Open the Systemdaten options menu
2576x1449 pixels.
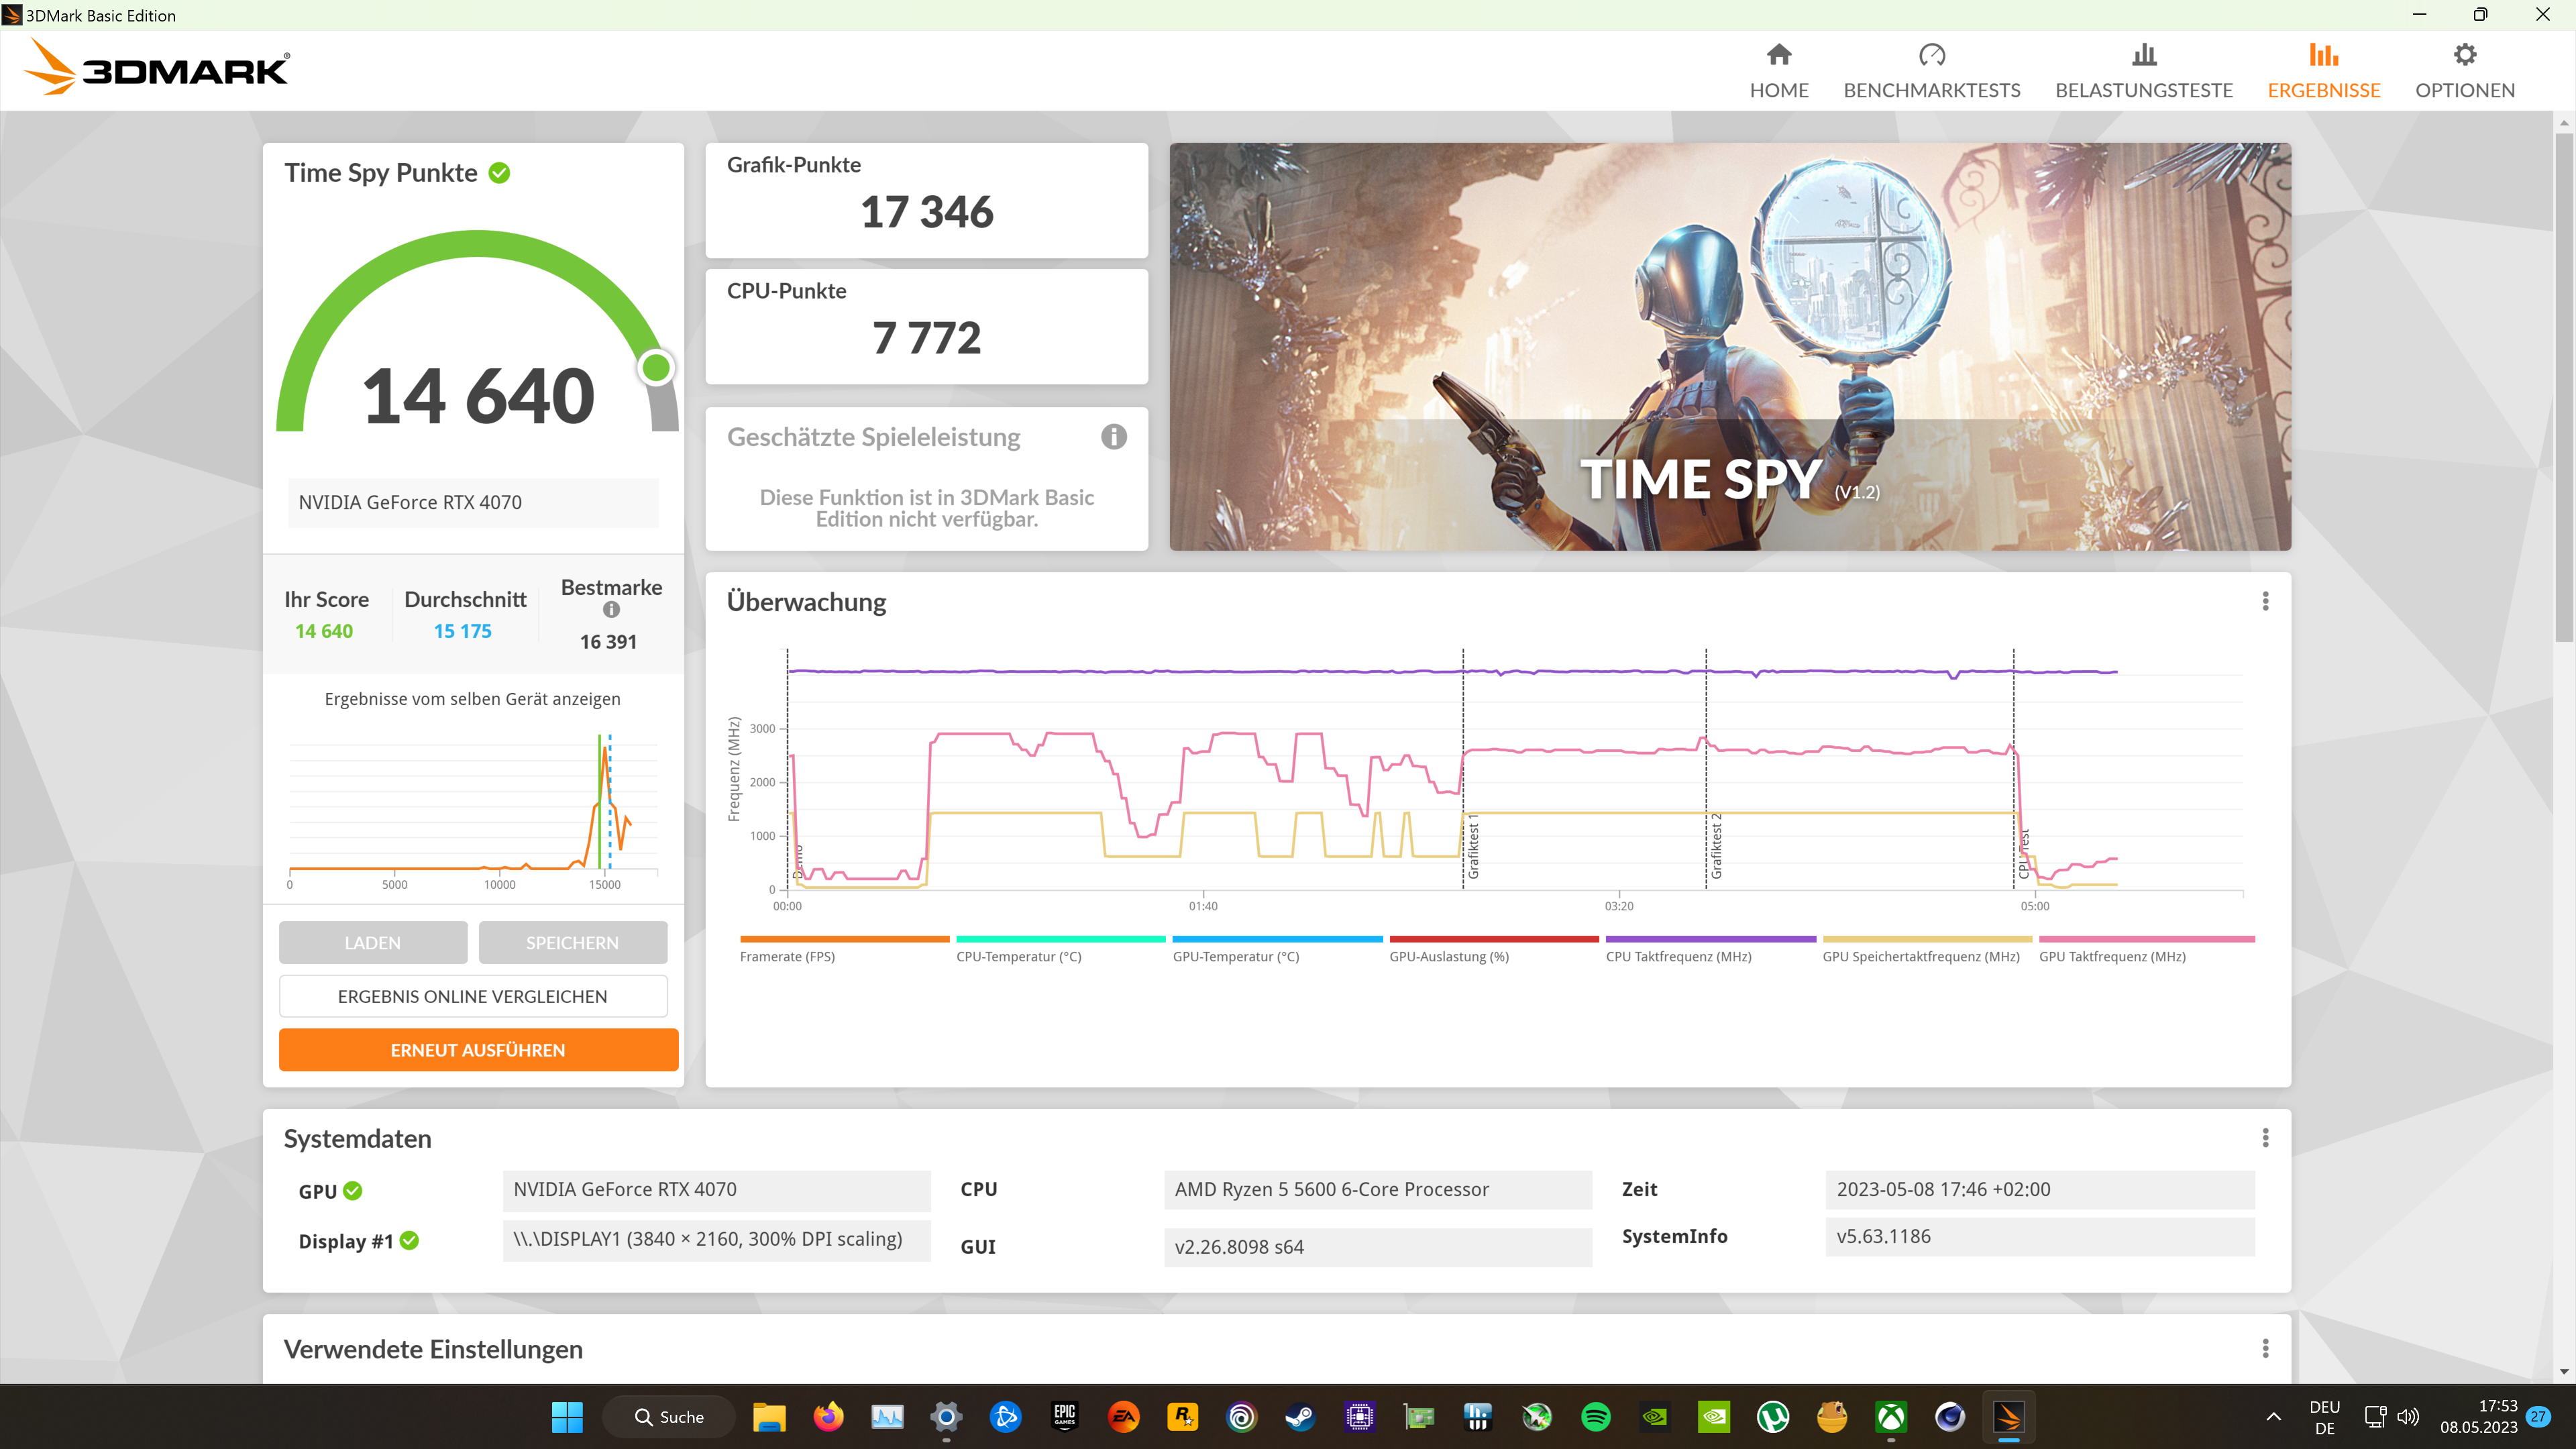(x=2265, y=1138)
